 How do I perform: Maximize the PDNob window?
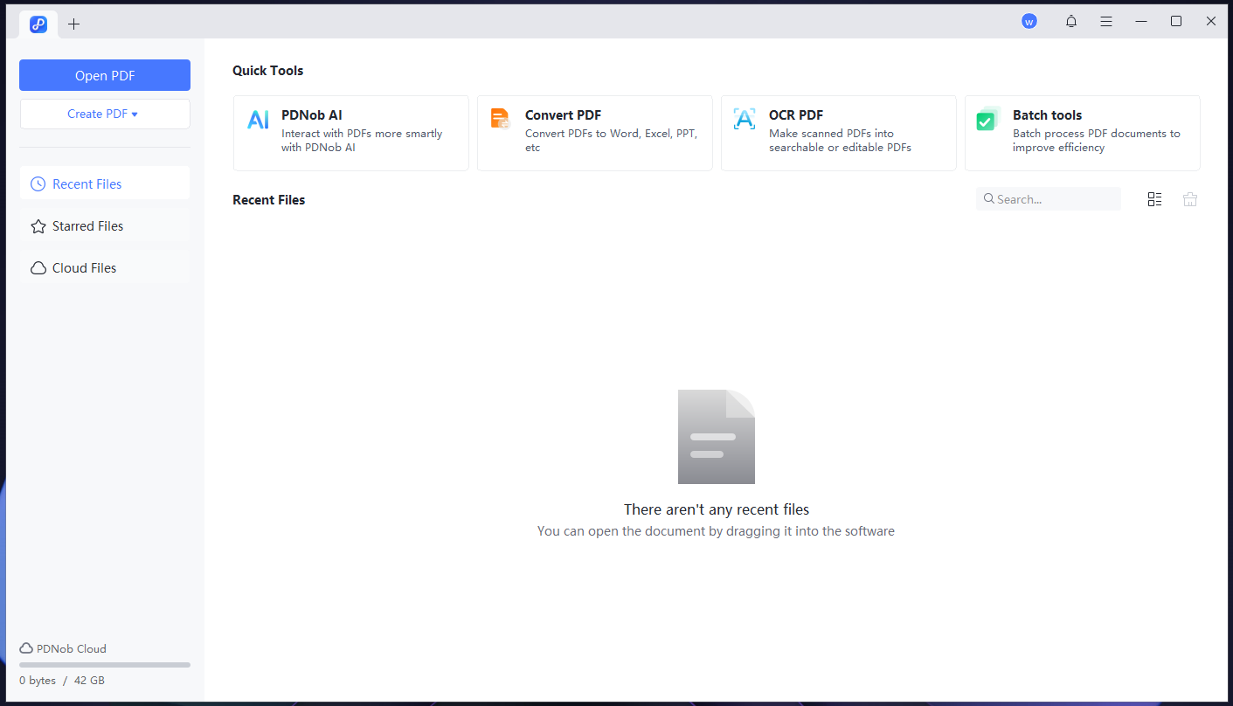(x=1176, y=21)
